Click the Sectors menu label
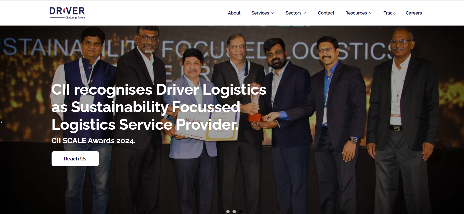 [293, 13]
